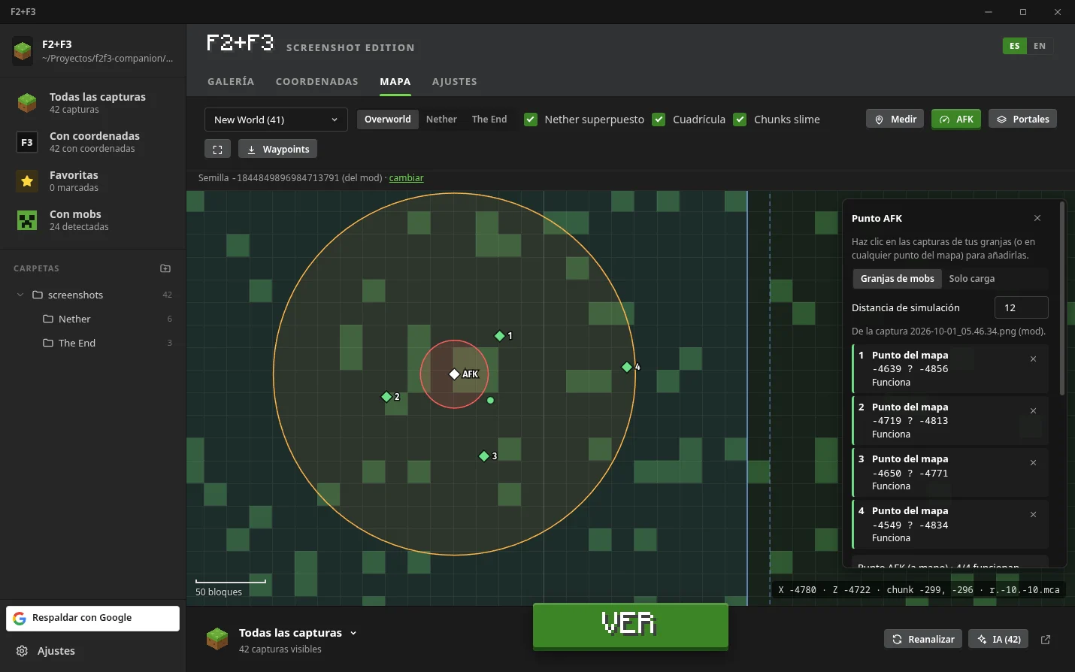This screenshot has height=672, width=1075.
Task: Click the star icon for Favoritas
Action: point(27,181)
